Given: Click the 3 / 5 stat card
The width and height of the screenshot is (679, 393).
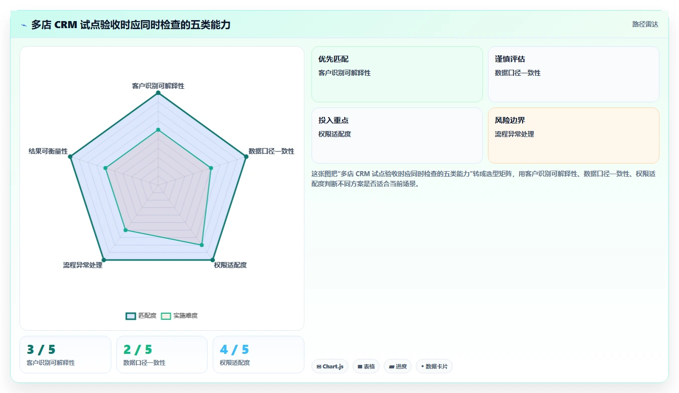Looking at the screenshot, I should (x=65, y=355).
